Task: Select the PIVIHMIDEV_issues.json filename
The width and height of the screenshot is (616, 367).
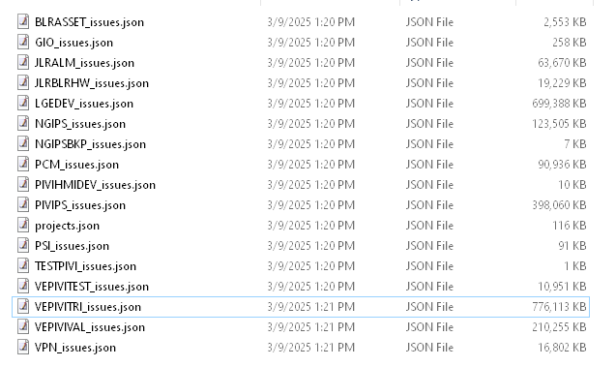Action: (95, 185)
